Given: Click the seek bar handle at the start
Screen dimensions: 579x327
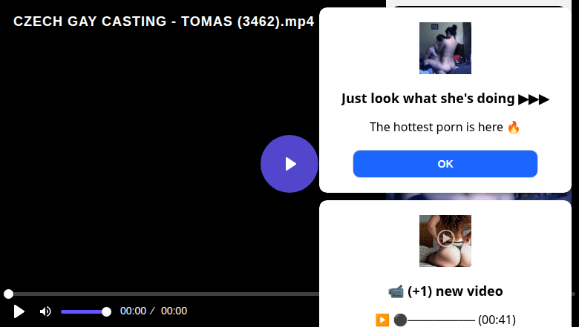Looking at the screenshot, I should coord(8,294).
